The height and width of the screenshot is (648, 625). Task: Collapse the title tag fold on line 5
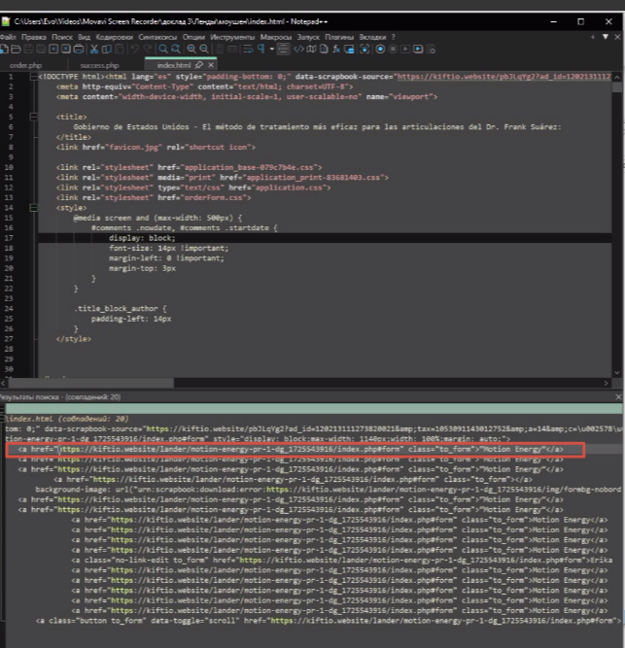[x=35, y=117]
